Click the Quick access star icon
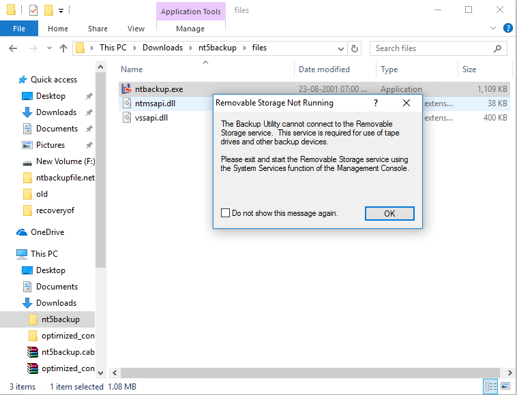Screen dimensions: 517x395 click(x=23, y=80)
